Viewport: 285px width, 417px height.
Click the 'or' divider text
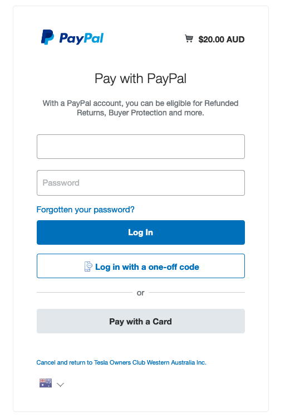pyautogui.click(x=140, y=293)
